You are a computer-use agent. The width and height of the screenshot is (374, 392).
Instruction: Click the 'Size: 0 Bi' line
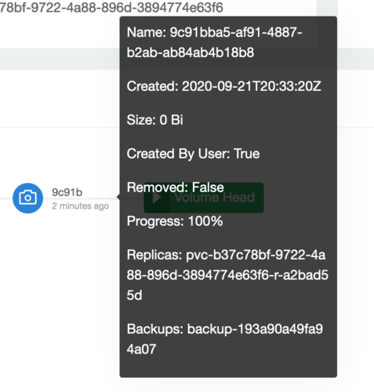point(154,120)
